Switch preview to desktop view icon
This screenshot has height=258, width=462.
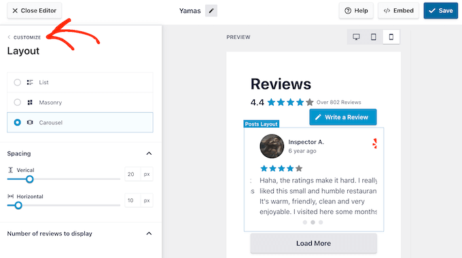click(356, 37)
